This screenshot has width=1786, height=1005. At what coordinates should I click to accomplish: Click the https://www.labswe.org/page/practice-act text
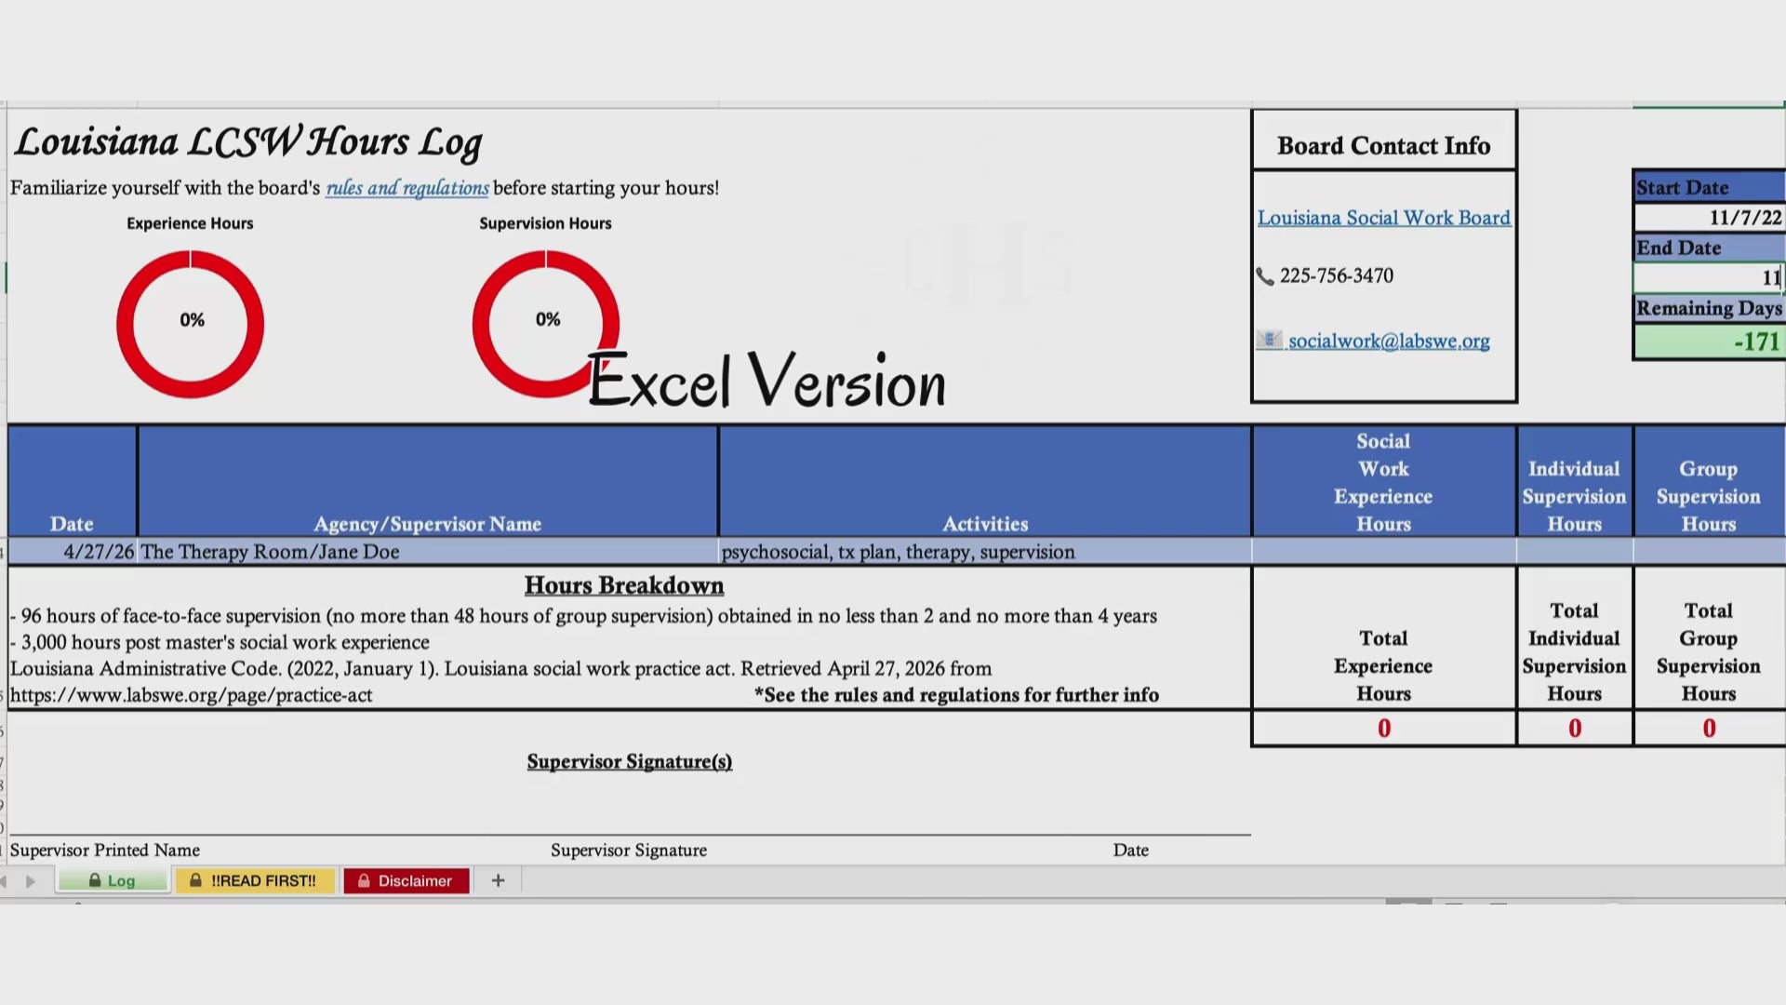point(191,696)
